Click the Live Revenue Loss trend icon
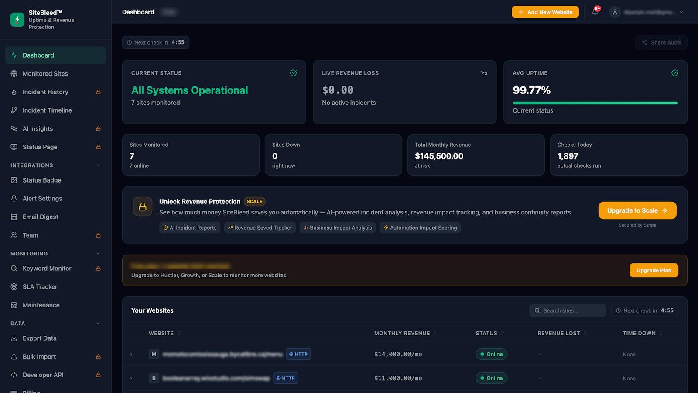 coord(484,73)
